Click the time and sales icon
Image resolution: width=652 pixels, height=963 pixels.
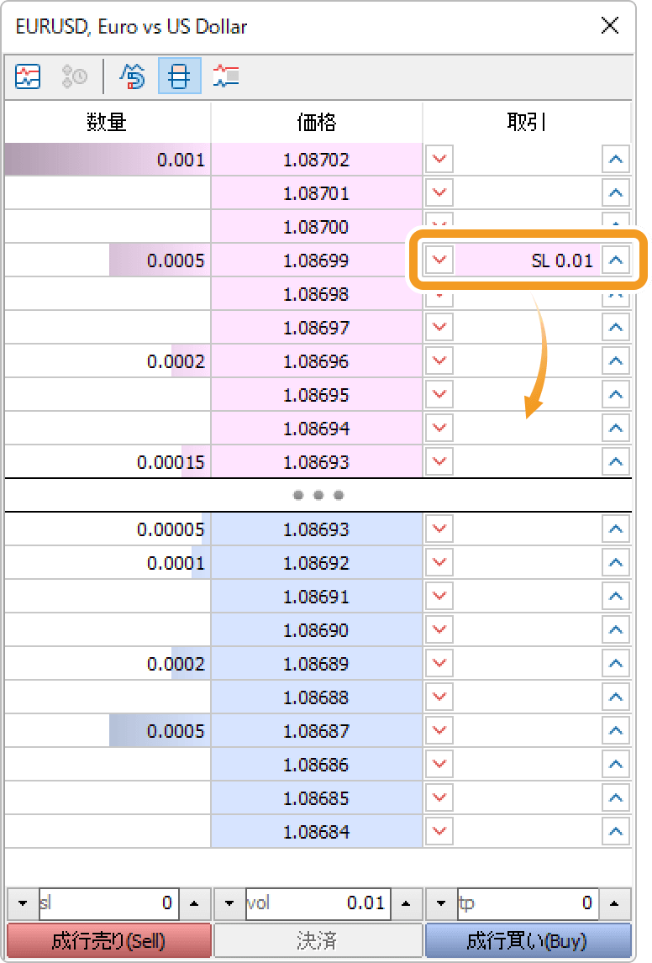pos(74,76)
